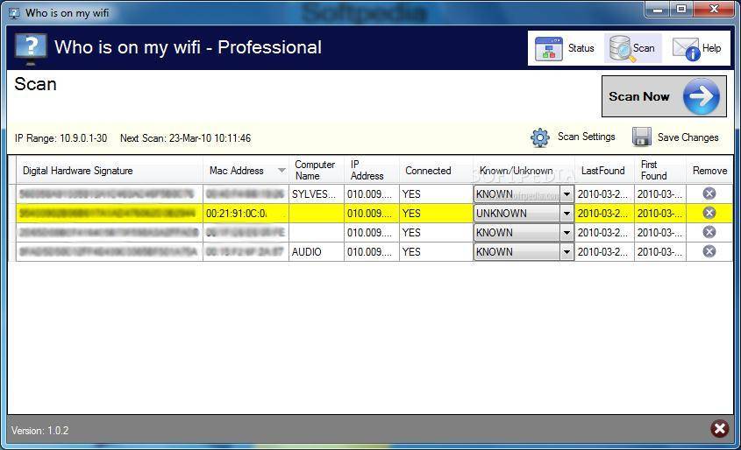Click the blue question mark monitor logo
Image resolution: width=741 pixels, height=450 pixels.
point(31,48)
